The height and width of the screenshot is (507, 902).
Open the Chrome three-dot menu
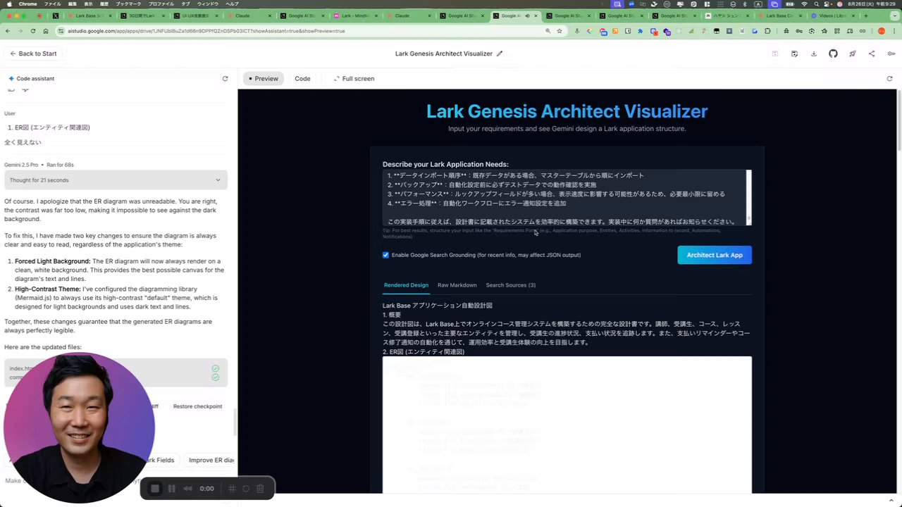coord(894,31)
